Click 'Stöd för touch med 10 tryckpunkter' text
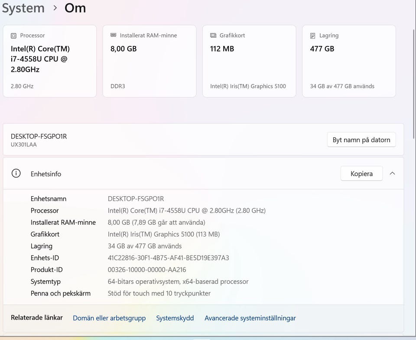 click(x=159, y=293)
